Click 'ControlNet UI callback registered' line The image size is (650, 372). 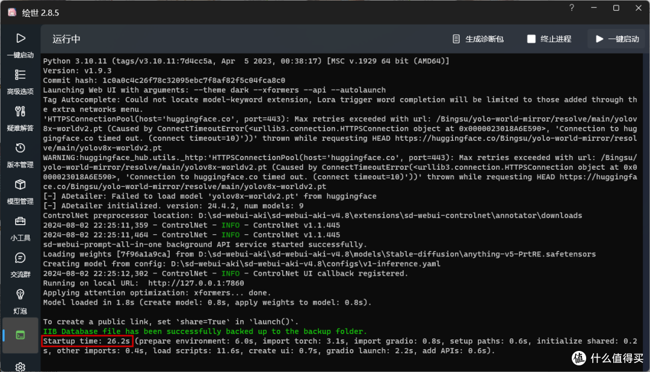pyautogui.click(x=226, y=273)
